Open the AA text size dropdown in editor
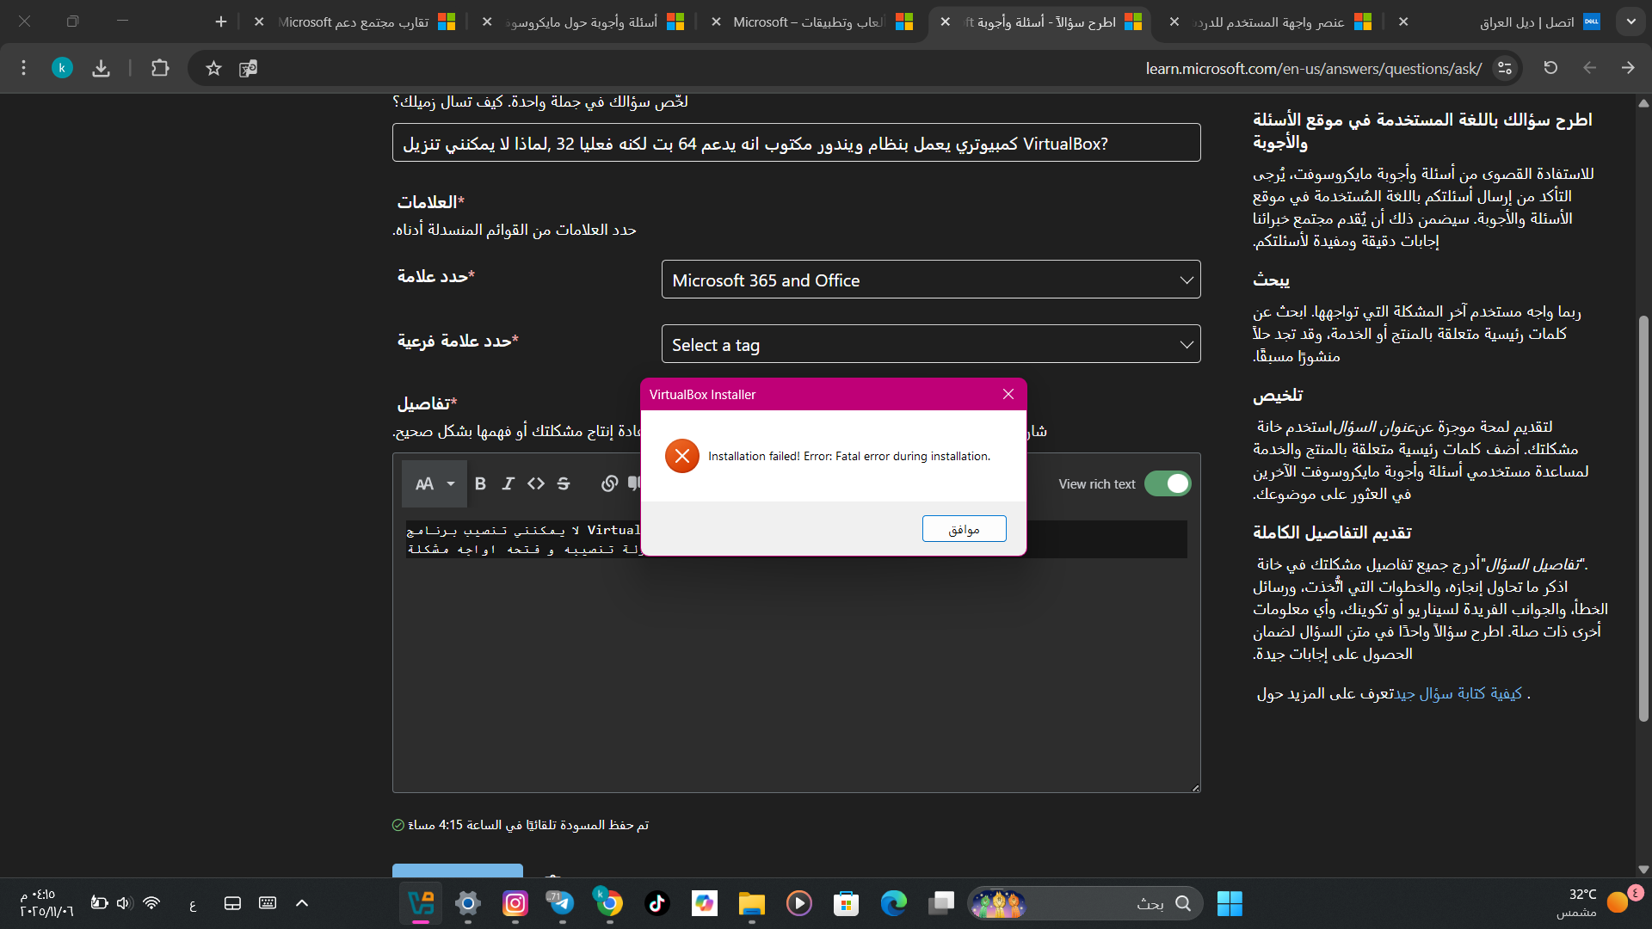The height and width of the screenshot is (929, 1652). [x=435, y=483]
